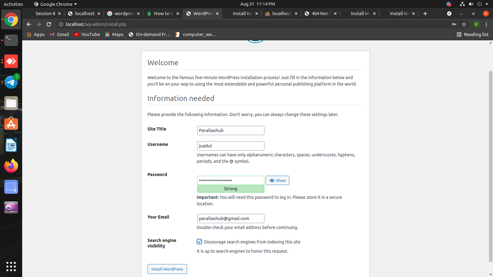The image size is (493, 277).
Task: Open Google Chrome app menu in the top bar
Action: (x=55, y=4)
